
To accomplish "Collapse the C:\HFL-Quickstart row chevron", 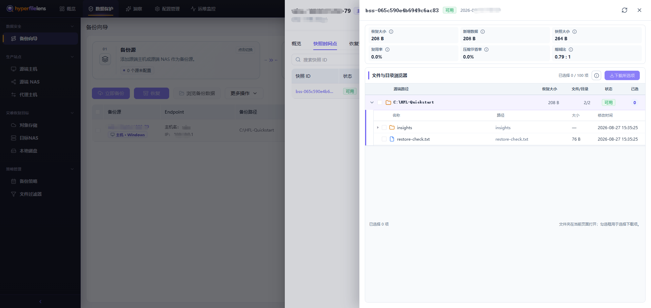I will click(x=372, y=102).
